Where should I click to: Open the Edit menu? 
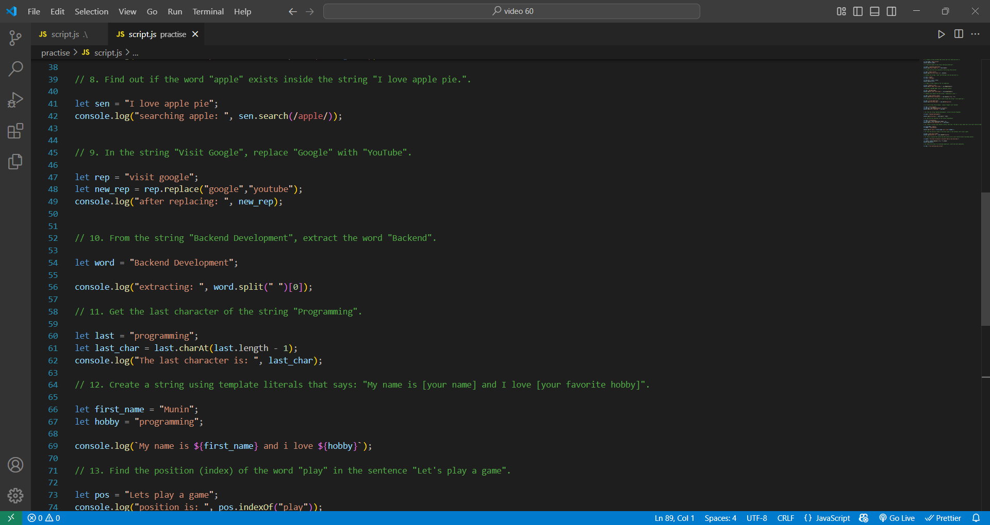click(57, 11)
